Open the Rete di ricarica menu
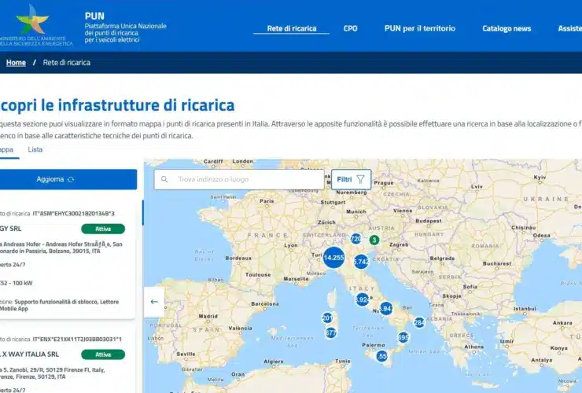The width and height of the screenshot is (582, 393). click(292, 28)
